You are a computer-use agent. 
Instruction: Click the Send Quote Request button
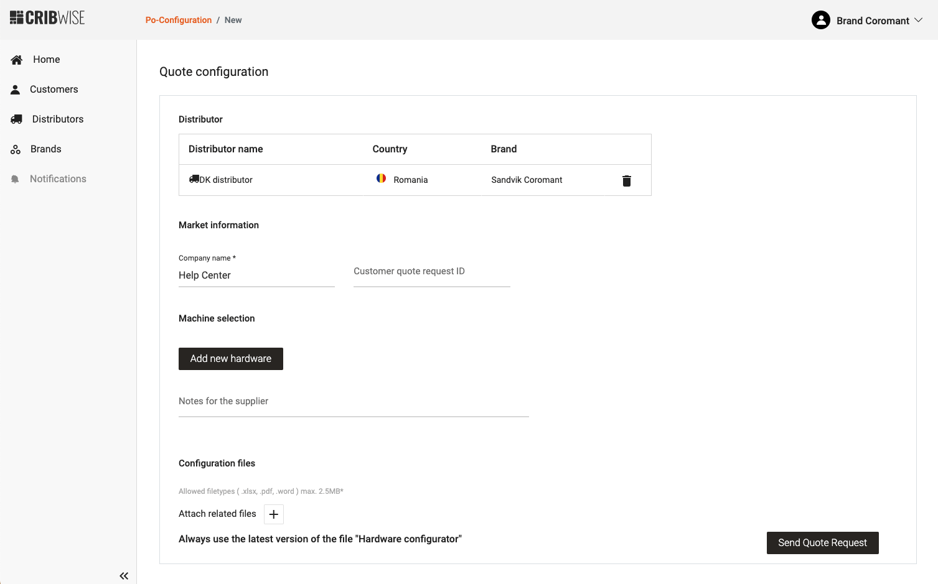pyautogui.click(x=822, y=543)
